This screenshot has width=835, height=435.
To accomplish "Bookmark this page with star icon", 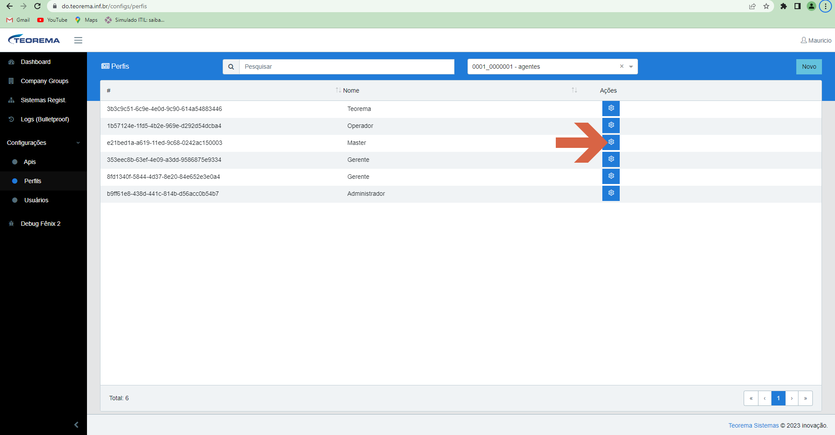I will click(x=766, y=6).
